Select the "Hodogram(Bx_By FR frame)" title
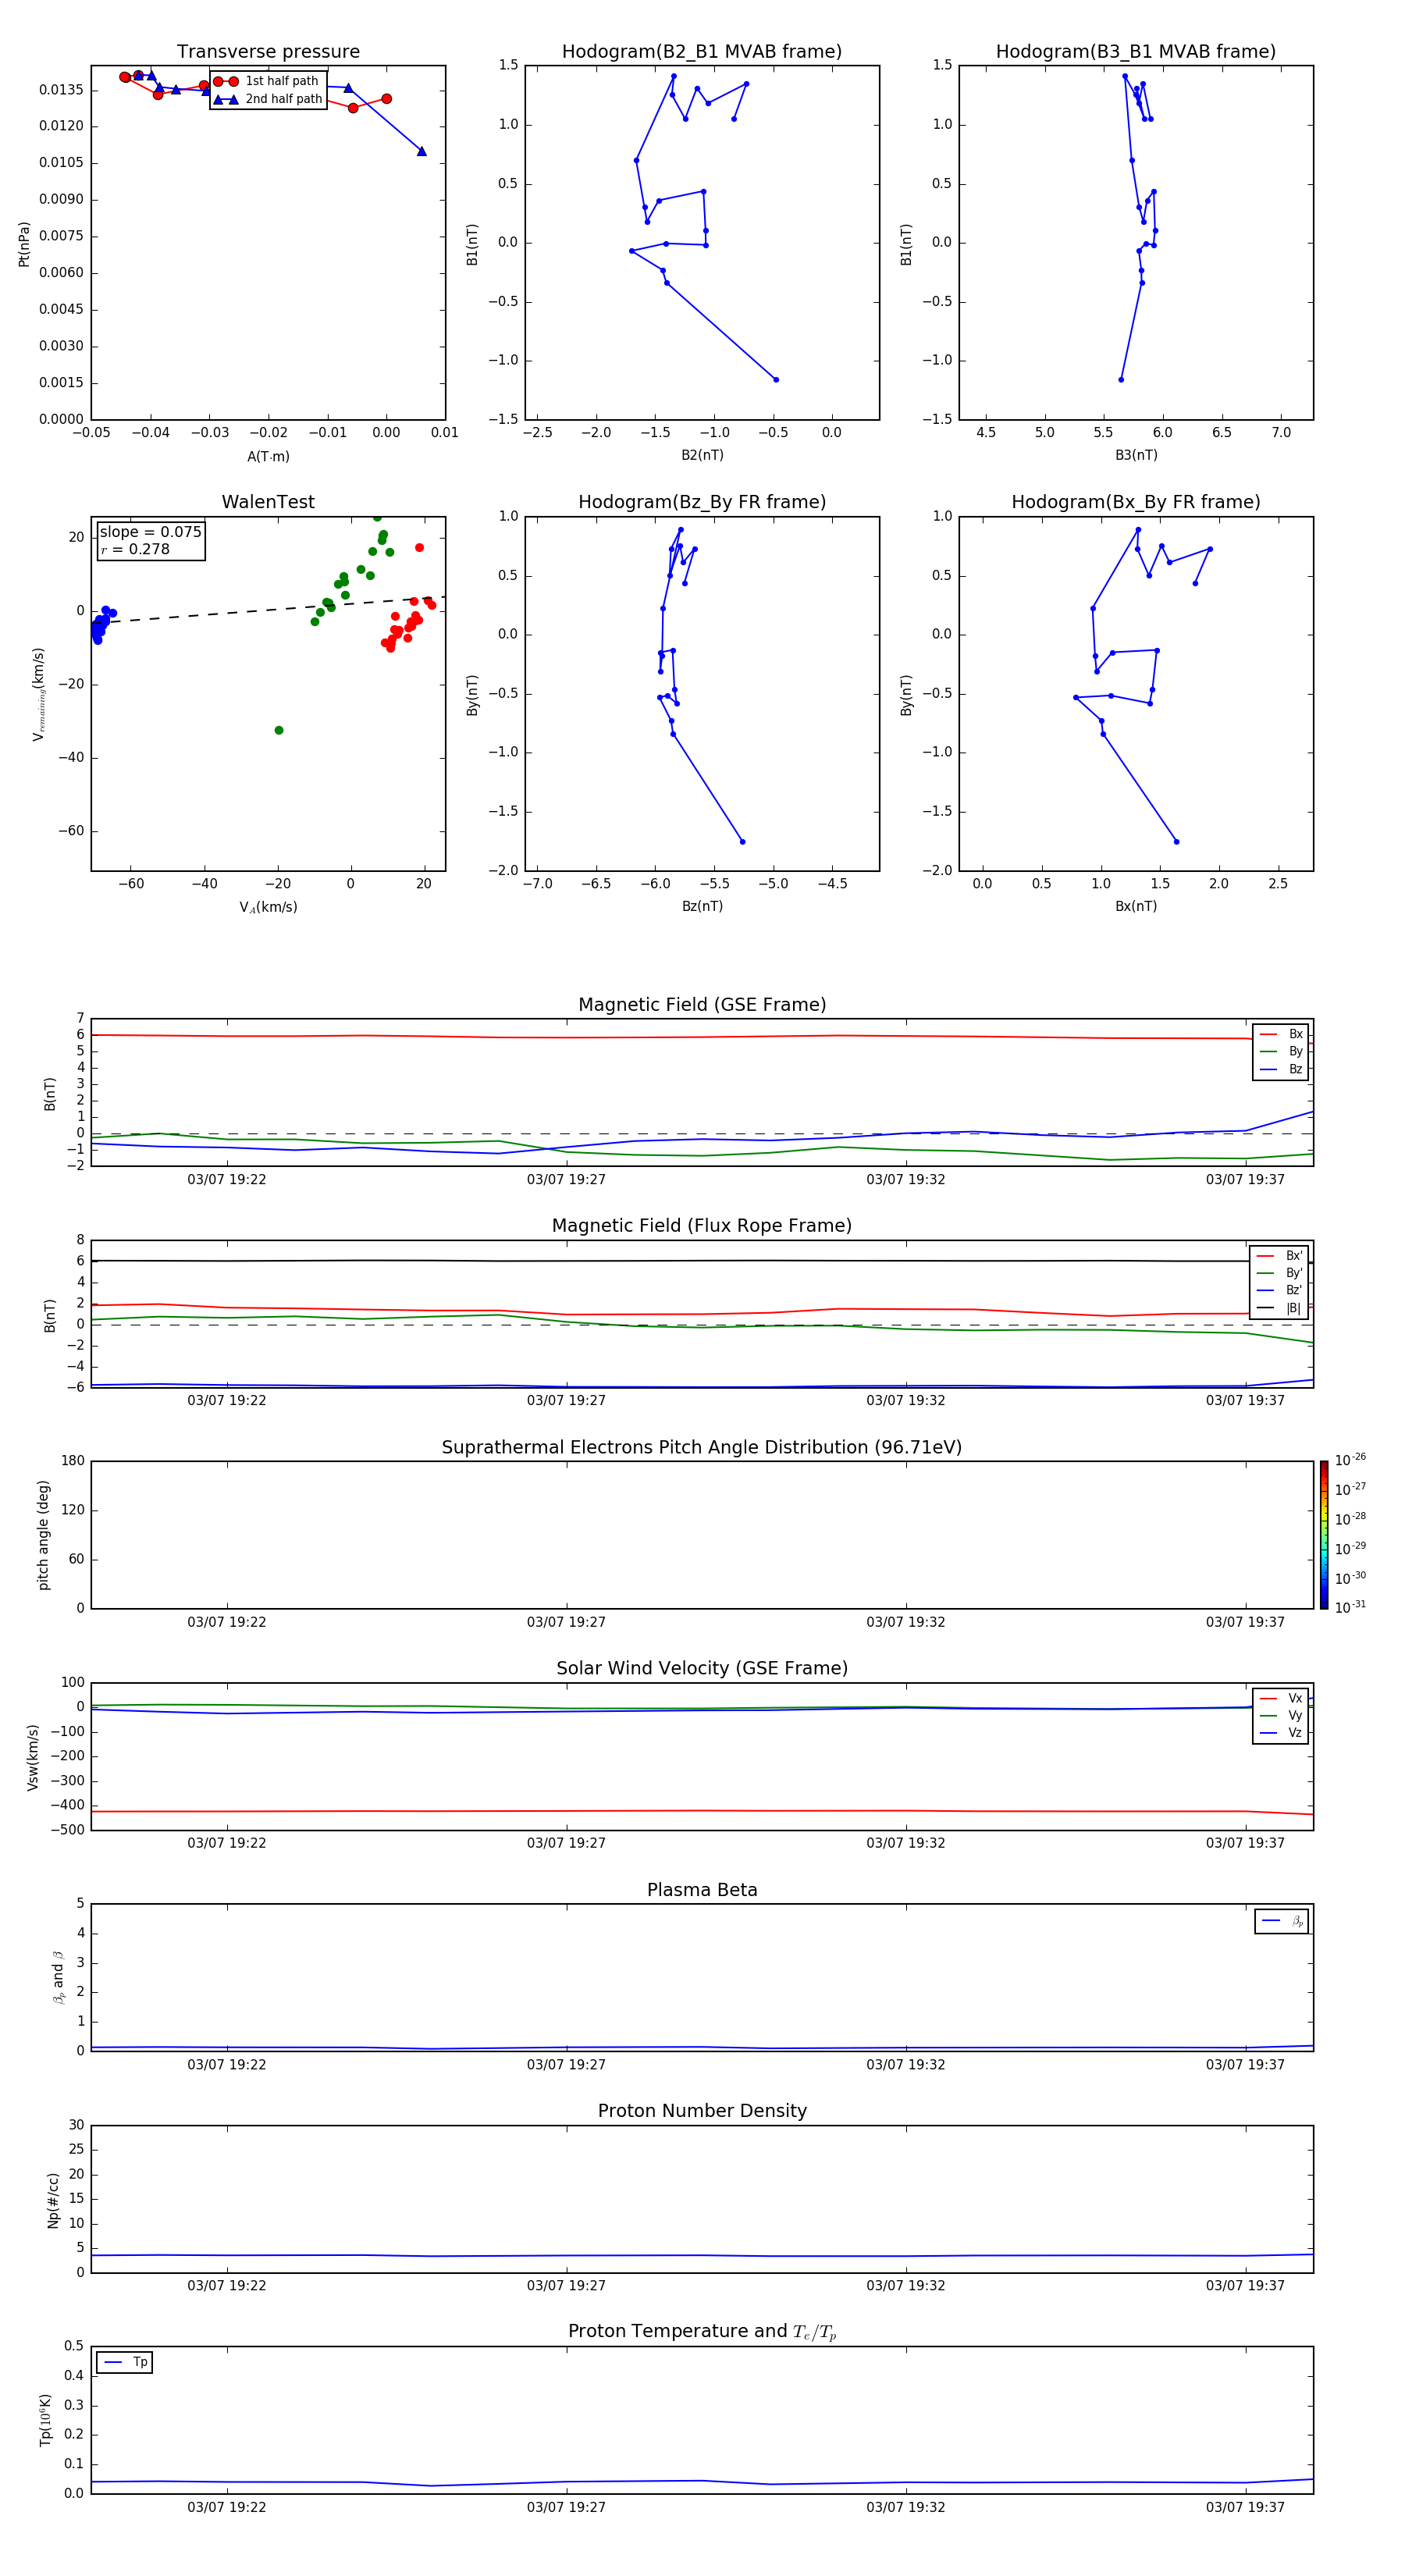 (1136, 502)
